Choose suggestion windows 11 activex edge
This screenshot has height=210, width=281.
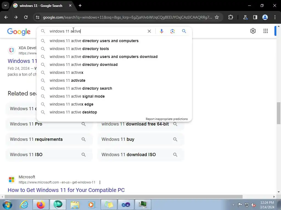[x=114, y=104]
